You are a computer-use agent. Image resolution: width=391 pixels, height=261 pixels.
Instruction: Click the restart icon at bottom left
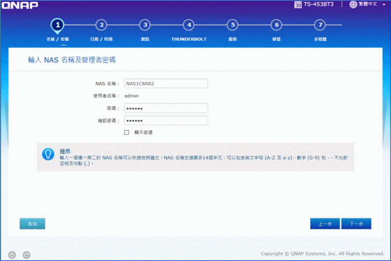click(26, 255)
